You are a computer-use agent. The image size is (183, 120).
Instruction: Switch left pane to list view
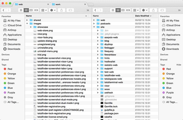[26, 10]
